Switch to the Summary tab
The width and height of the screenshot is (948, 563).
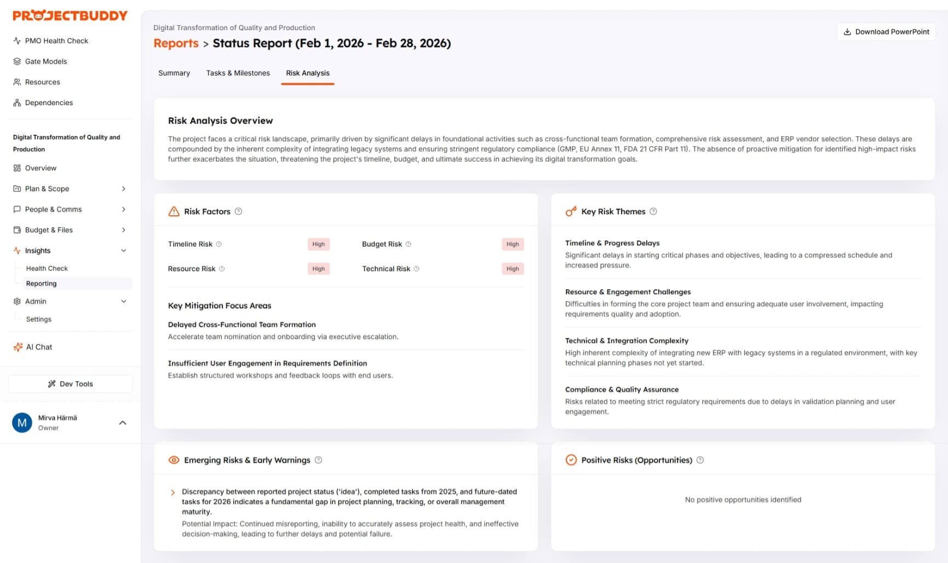pyautogui.click(x=174, y=73)
